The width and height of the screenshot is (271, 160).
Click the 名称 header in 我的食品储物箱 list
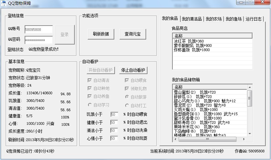[210, 87]
